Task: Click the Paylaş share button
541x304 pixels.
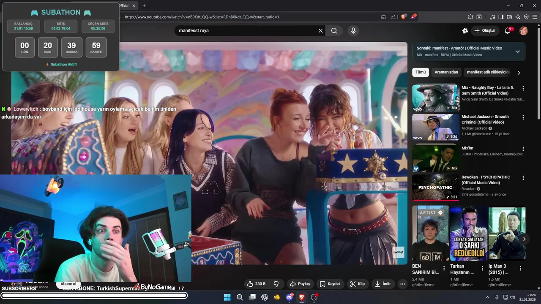Action: click(300, 284)
